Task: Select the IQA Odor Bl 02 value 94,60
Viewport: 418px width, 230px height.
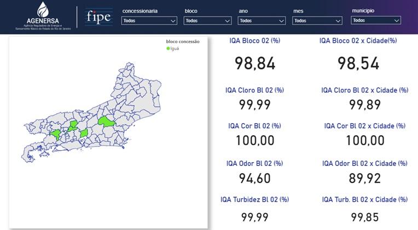Action: point(255,178)
